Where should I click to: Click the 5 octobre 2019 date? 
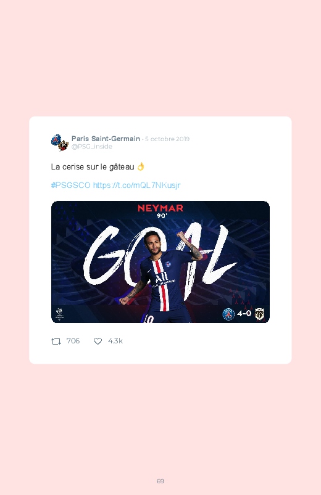click(x=167, y=139)
